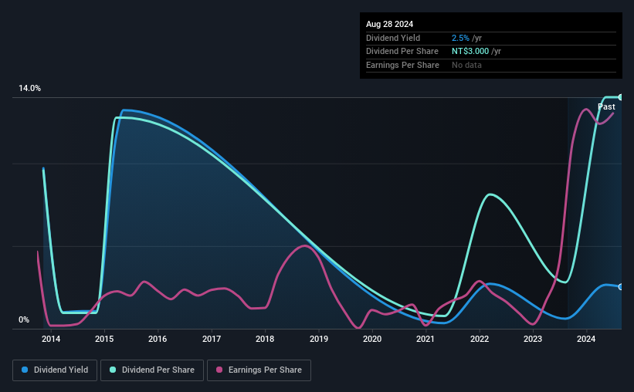Screen dimensions: 634x392
Task: Click the 14.0% y-axis label
Action: point(29,89)
